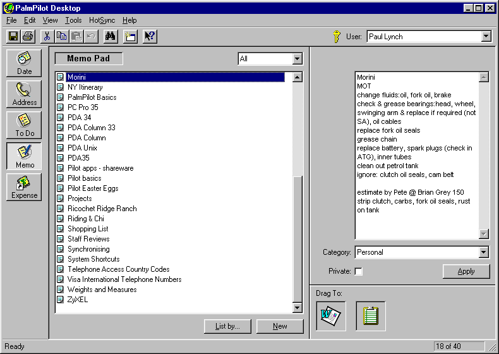The height and width of the screenshot is (354, 499).
Task: Click memo list scrollbar down arrow
Action: pos(297,307)
